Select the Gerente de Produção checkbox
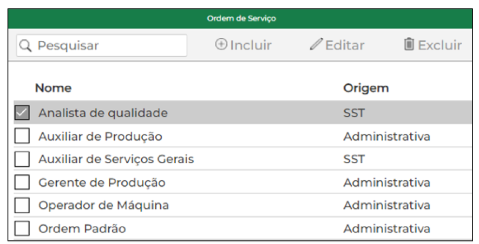Screen dimensions: 479x244 click(x=22, y=182)
